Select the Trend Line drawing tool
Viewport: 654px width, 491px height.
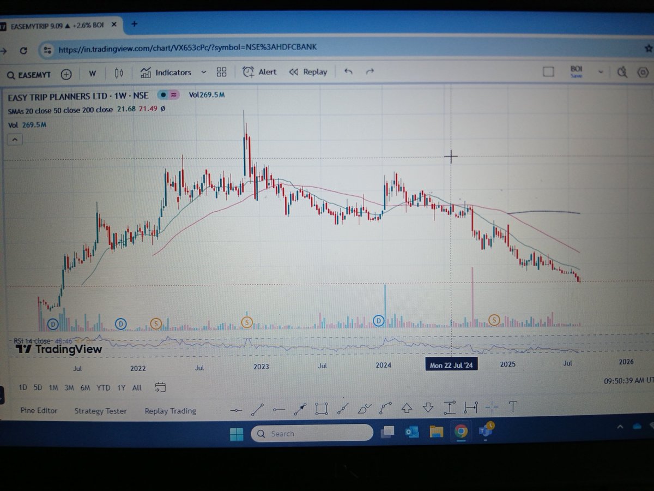(x=258, y=408)
